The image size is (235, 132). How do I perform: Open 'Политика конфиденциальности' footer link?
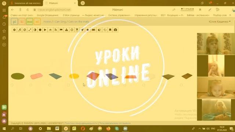pos(81,123)
